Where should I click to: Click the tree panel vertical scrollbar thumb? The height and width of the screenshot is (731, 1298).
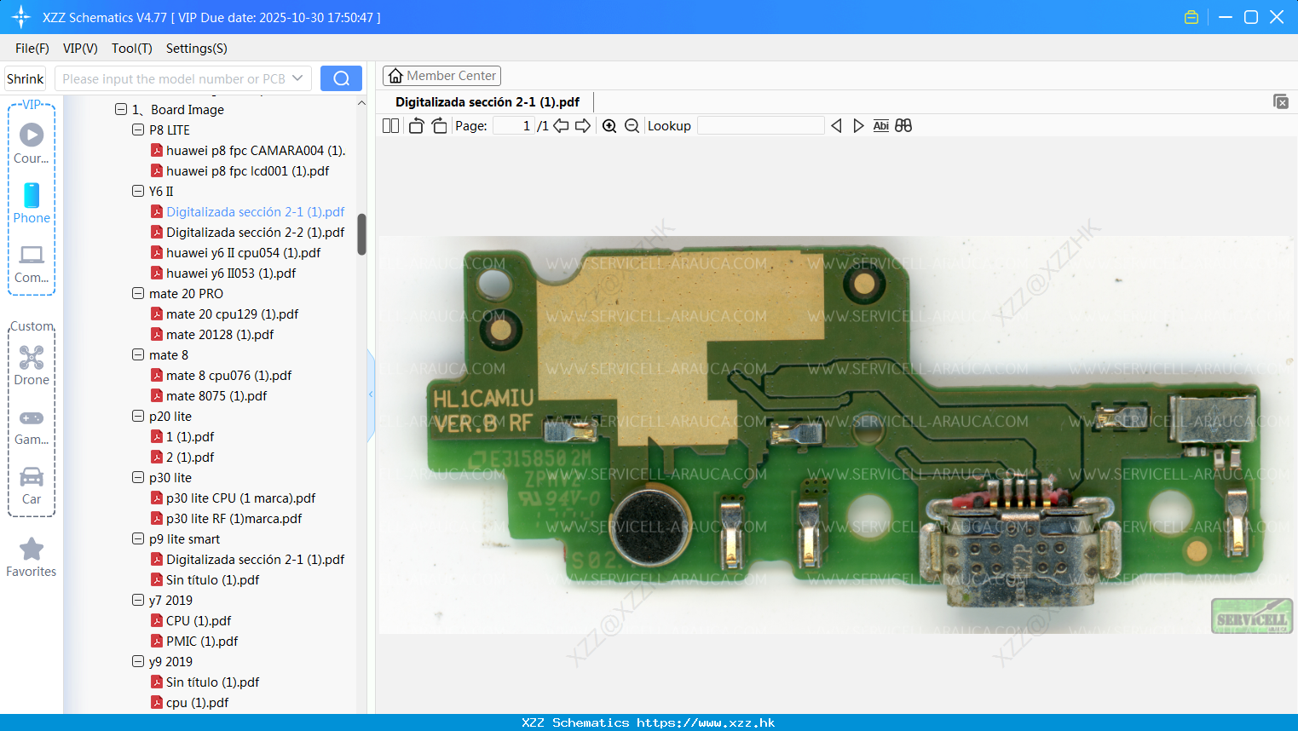361,234
